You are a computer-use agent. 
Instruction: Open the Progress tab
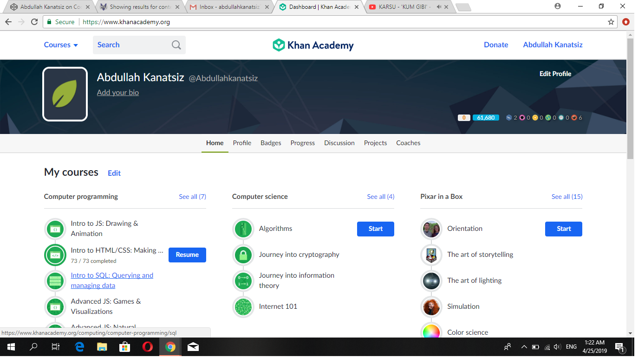point(303,143)
